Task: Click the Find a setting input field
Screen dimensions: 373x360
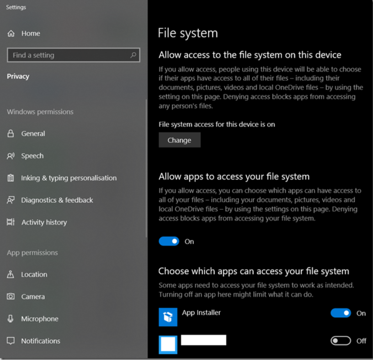Action: click(69, 55)
